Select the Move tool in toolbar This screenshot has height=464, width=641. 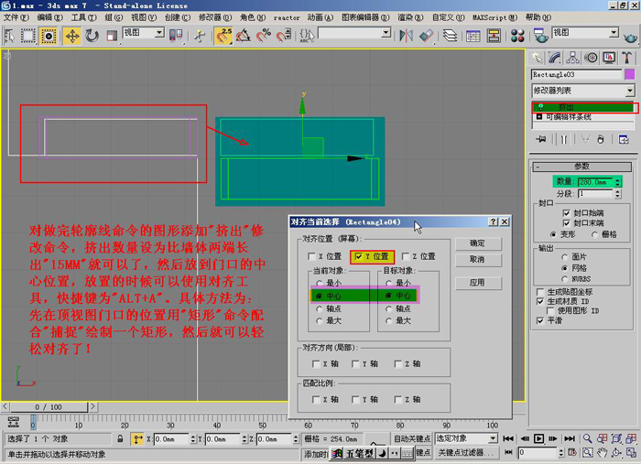pyautogui.click(x=72, y=36)
